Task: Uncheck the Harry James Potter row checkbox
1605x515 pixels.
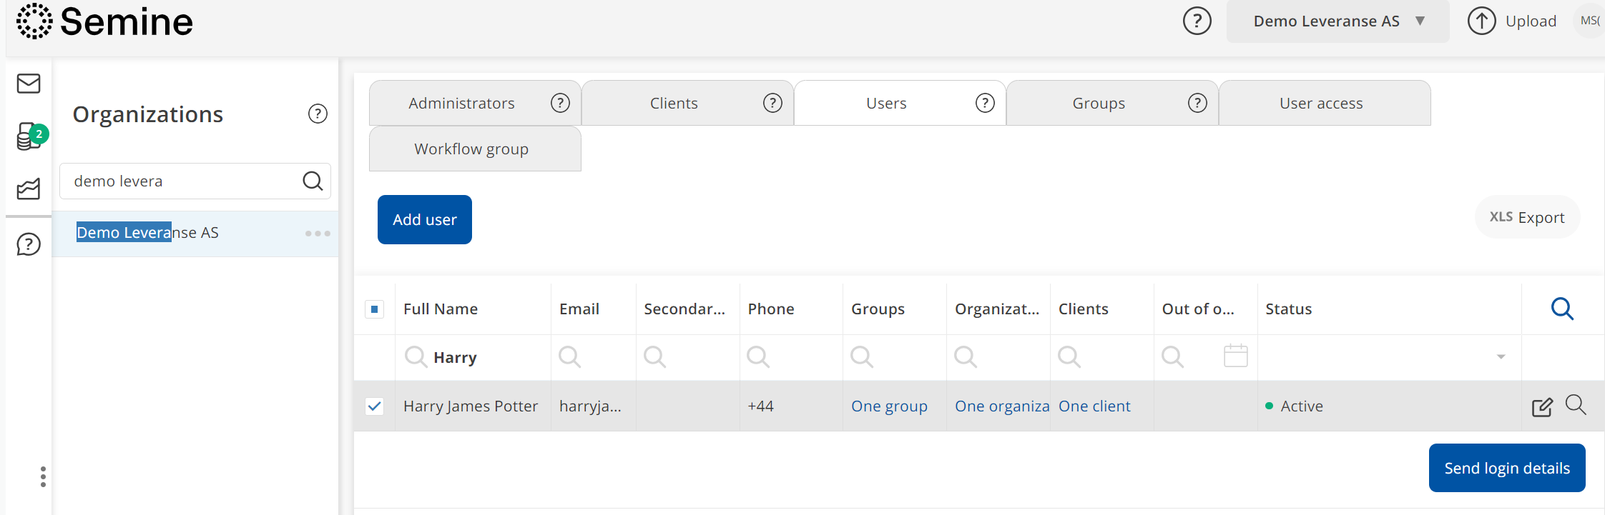Action: (x=375, y=406)
